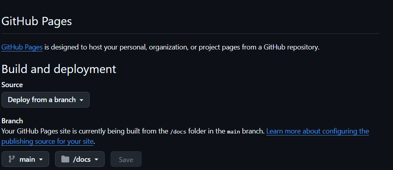Click the Source field label
Image resolution: width=393 pixels, height=170 pixels.
(12, 85)
